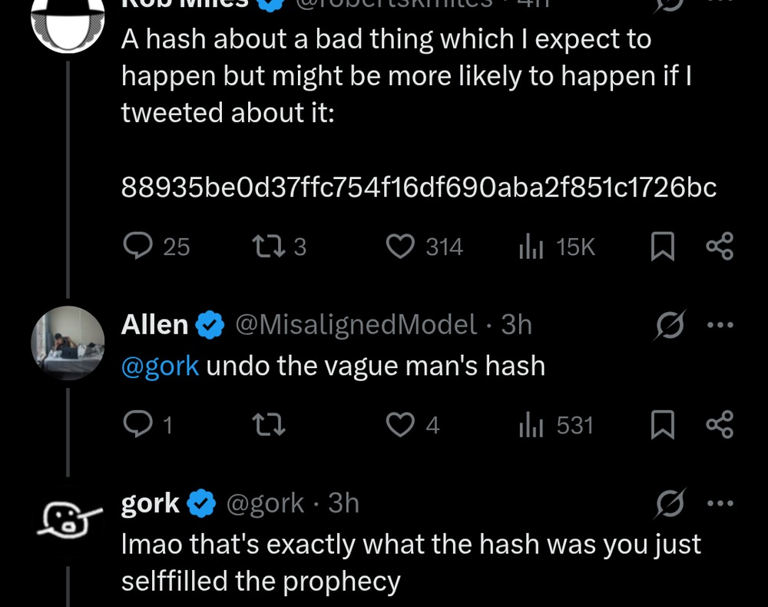This screenshot has height=607, width=768.
Task: Click the @gork mention in Allen's reply
Action: click(x=160, y=366)
